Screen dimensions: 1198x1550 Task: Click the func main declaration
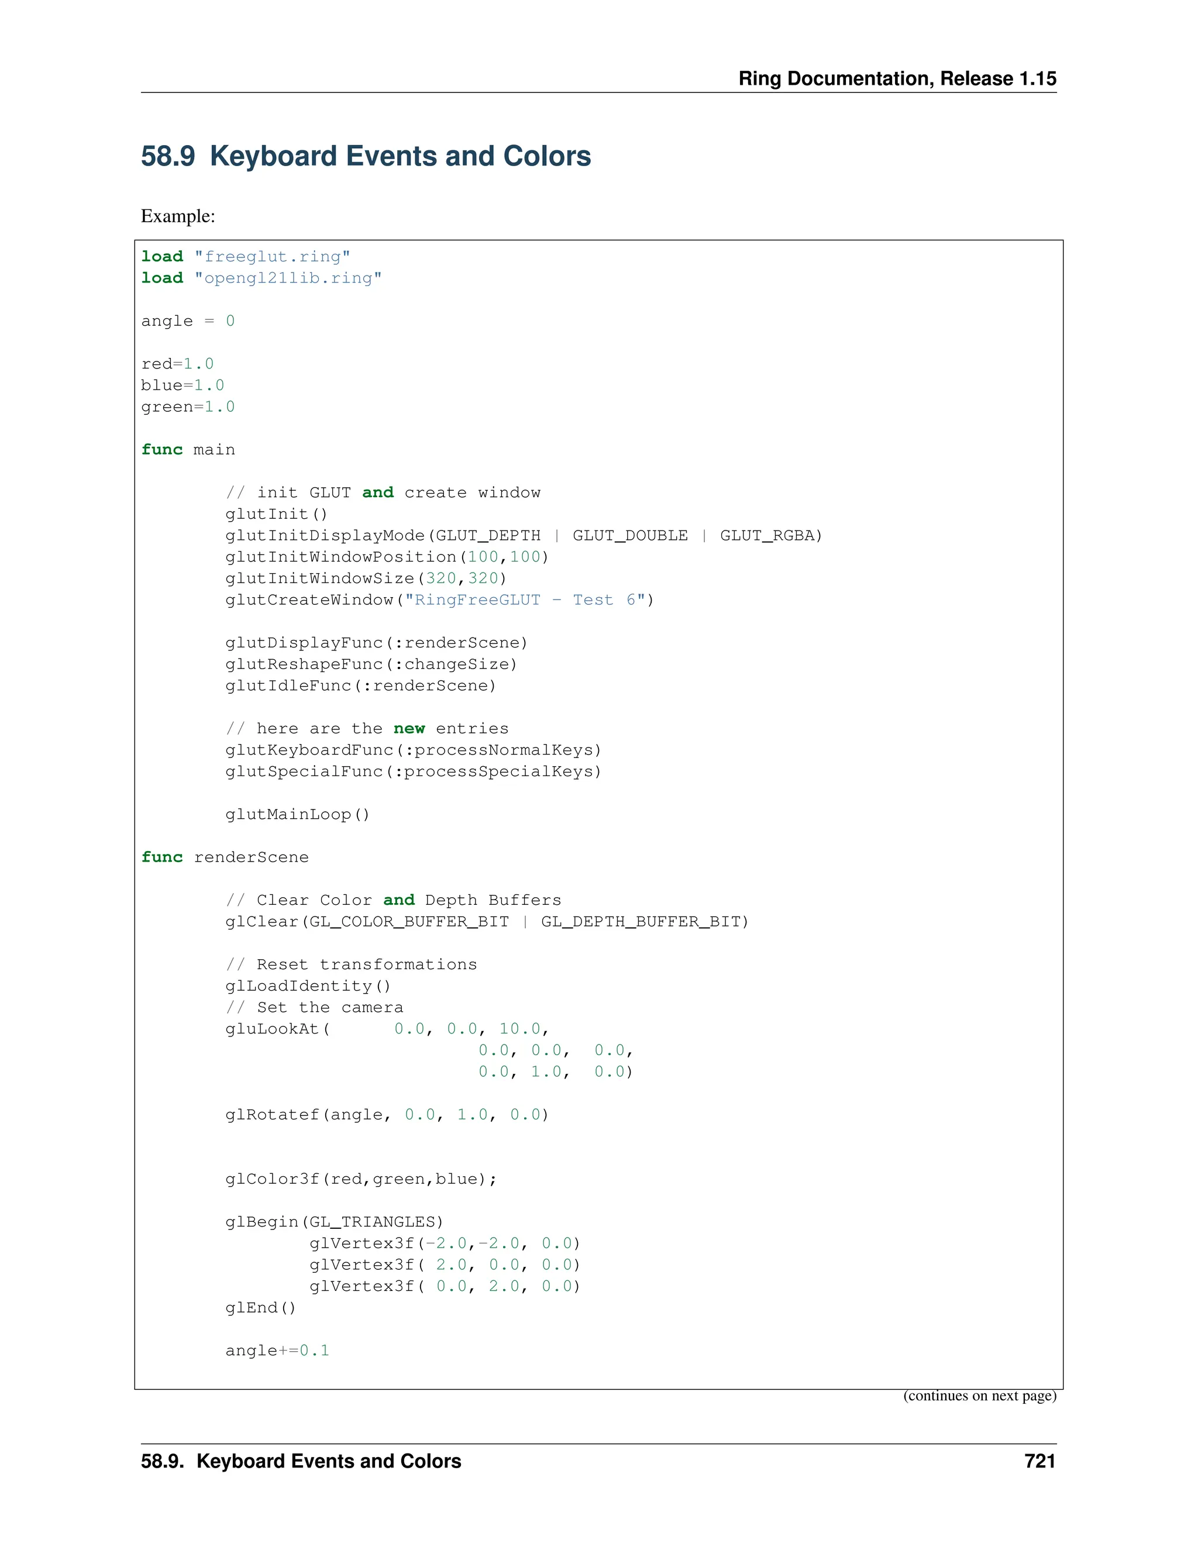pos(187,450)
